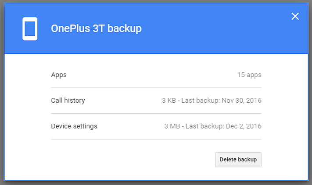Select the Device settings label
Image resolution: width=312 pixels, height=185 pixels.
click(74, 126)
